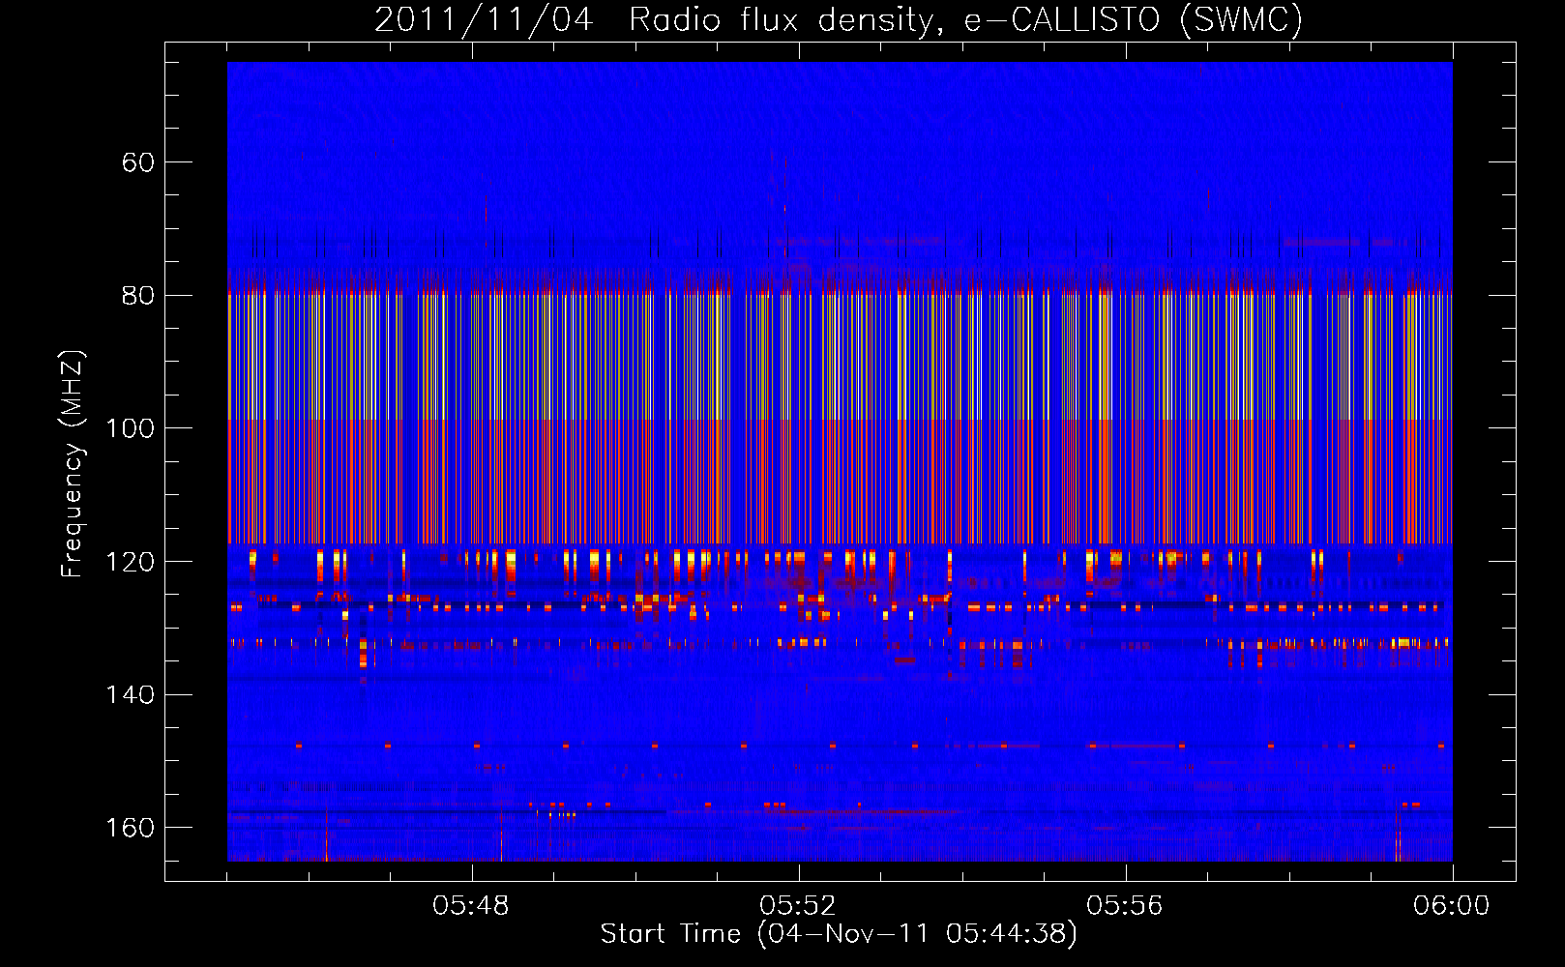Click the 05:48 time tick label
Viewport: 1565px width, 967px height.
pyautogui.click(x=471, y=906)
